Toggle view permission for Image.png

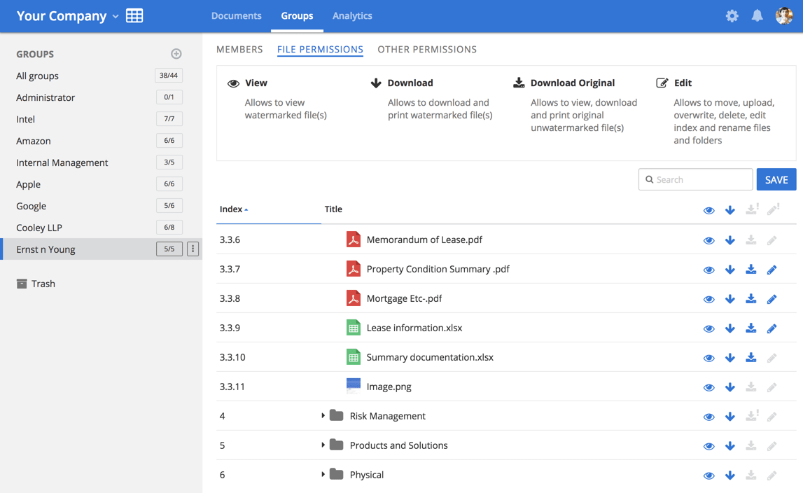[708, 387]
